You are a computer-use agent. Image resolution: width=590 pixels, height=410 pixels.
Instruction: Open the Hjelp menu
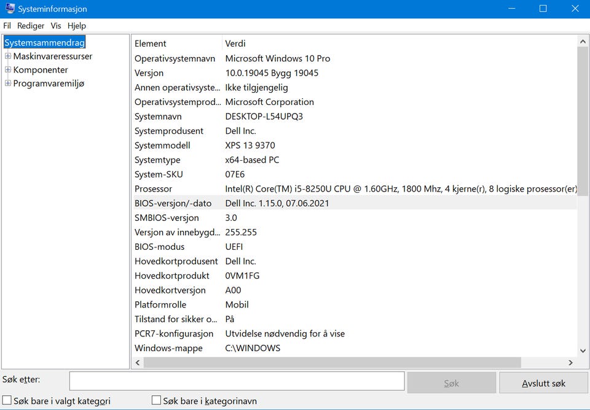pyautogui.click(x=77, y=26)
